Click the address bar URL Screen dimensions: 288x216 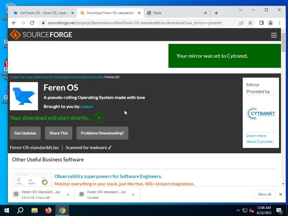pyautogui.click(x=134, y=23)
